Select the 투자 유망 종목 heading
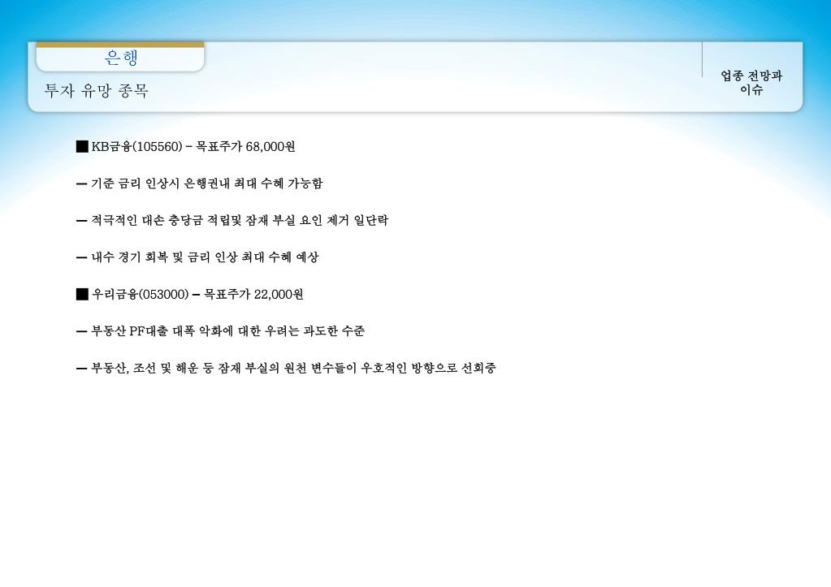Viewport: 831px width, 587px height. (97, 91)
